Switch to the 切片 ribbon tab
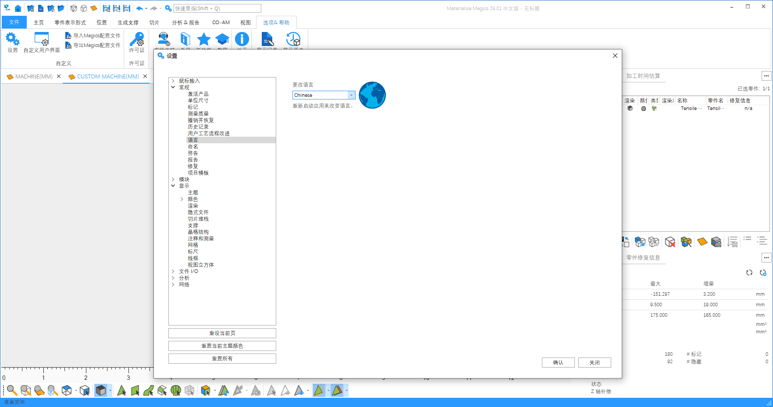The image size is (773, 407). [x=154, y=22]
